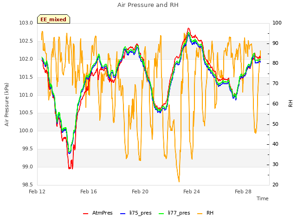Click the blue li75_pres legend swatch
The width and height of the screenshot is (297, 222).
coord(123,214)
